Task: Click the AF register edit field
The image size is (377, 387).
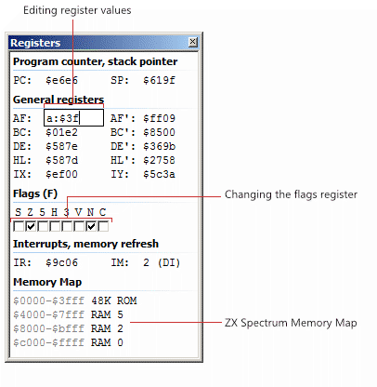Action: pyautogui.click(x=73, y=118)
